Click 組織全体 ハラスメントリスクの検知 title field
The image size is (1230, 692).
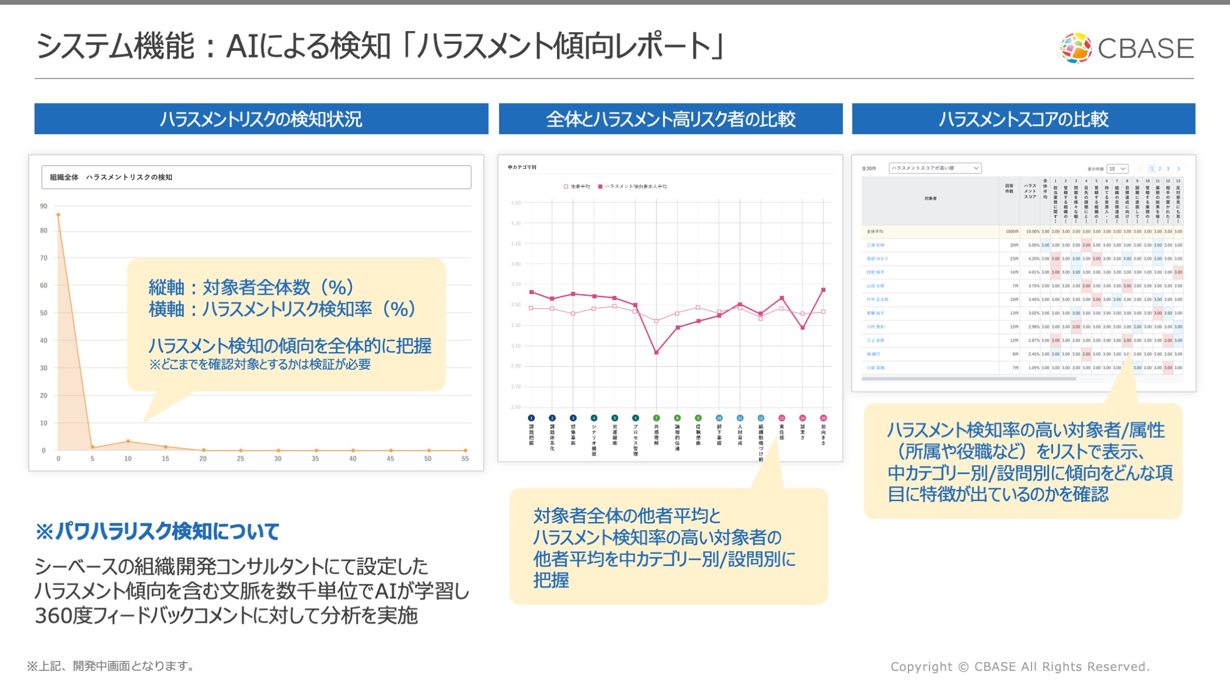coord(256,177)
